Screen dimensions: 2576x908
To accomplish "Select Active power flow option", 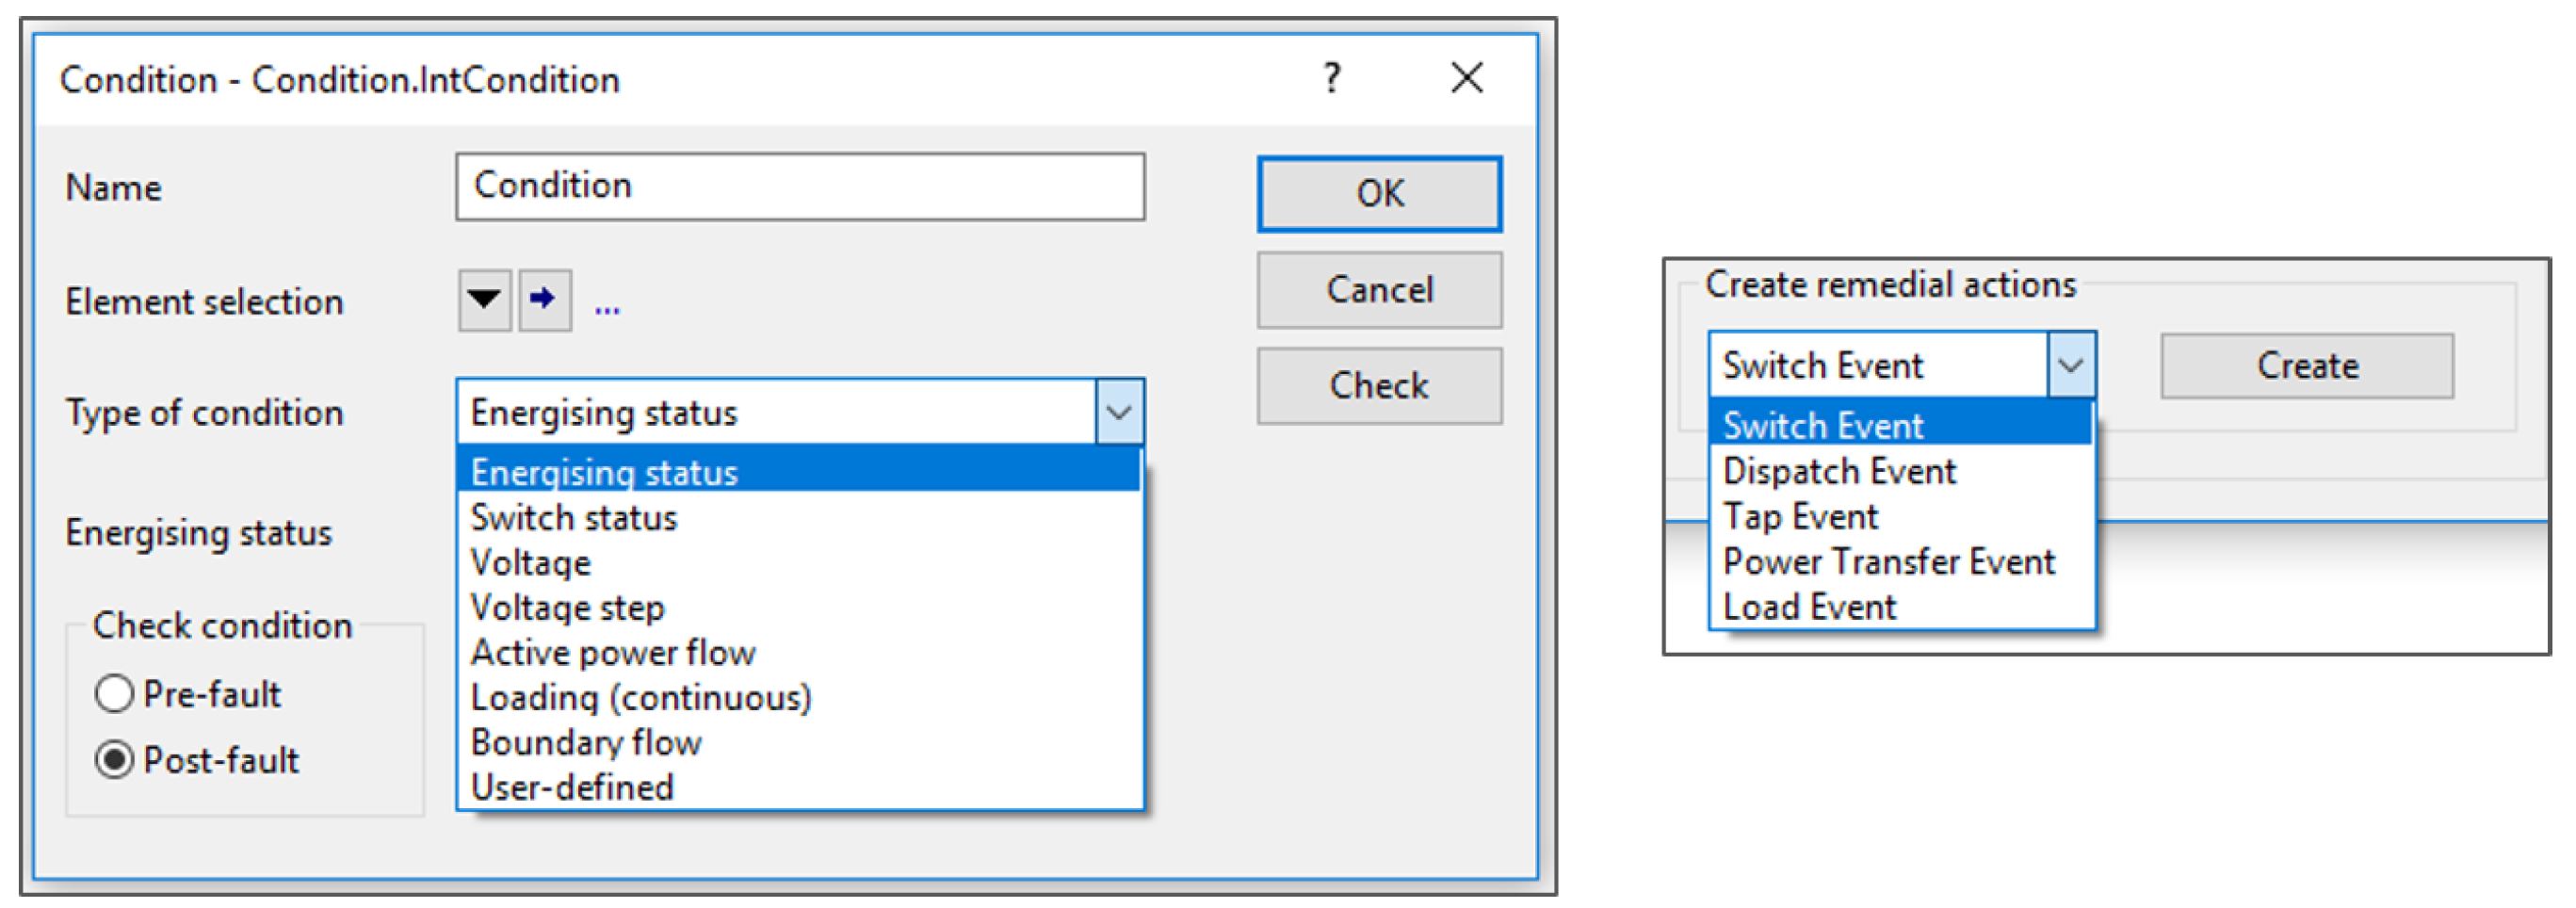I will 613,653.
